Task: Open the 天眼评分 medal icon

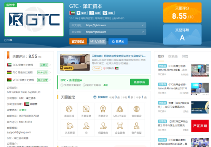Action: pos(103,109)
